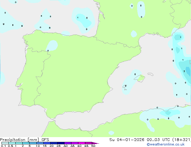Pick the 0.5–1 mm legend swatch
The width and height of the screenshot is (191, 147).
pyautogui.click(x=12, y=143)
